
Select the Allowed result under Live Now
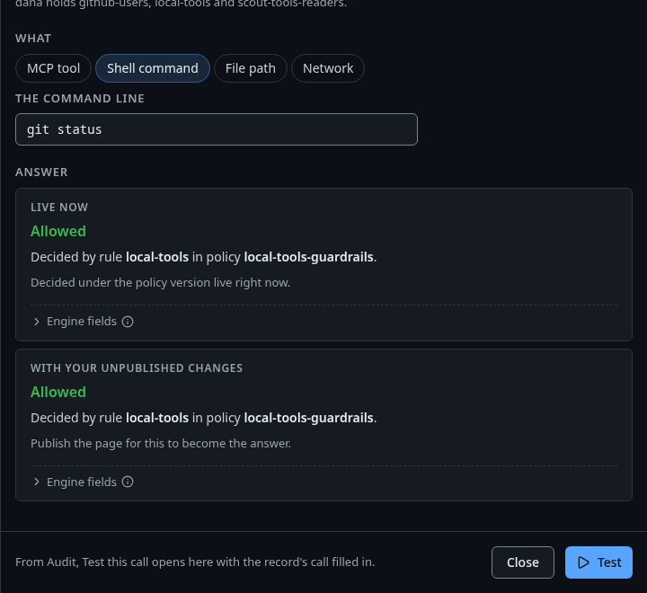[x=58, y=231]
